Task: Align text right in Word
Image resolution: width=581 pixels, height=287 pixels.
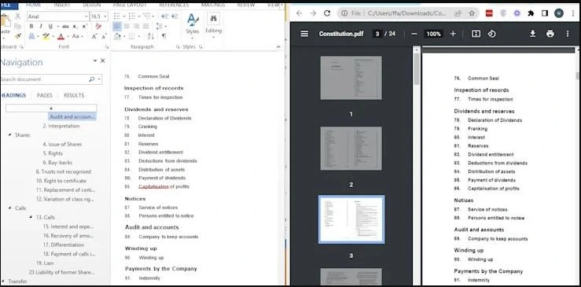Action: click(x=136, y=26)
